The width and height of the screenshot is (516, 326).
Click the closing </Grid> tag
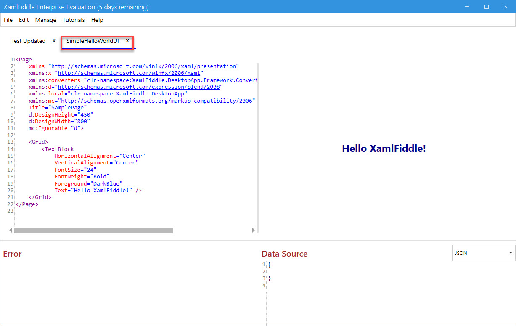click(40, 197)
